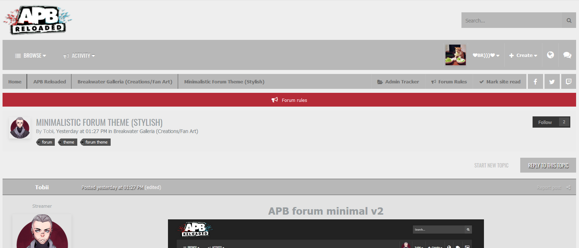This screenshot has width=579, height=248.
Task: Open Breakwater Galleria link in topic byline
Action: click(156, 131)
